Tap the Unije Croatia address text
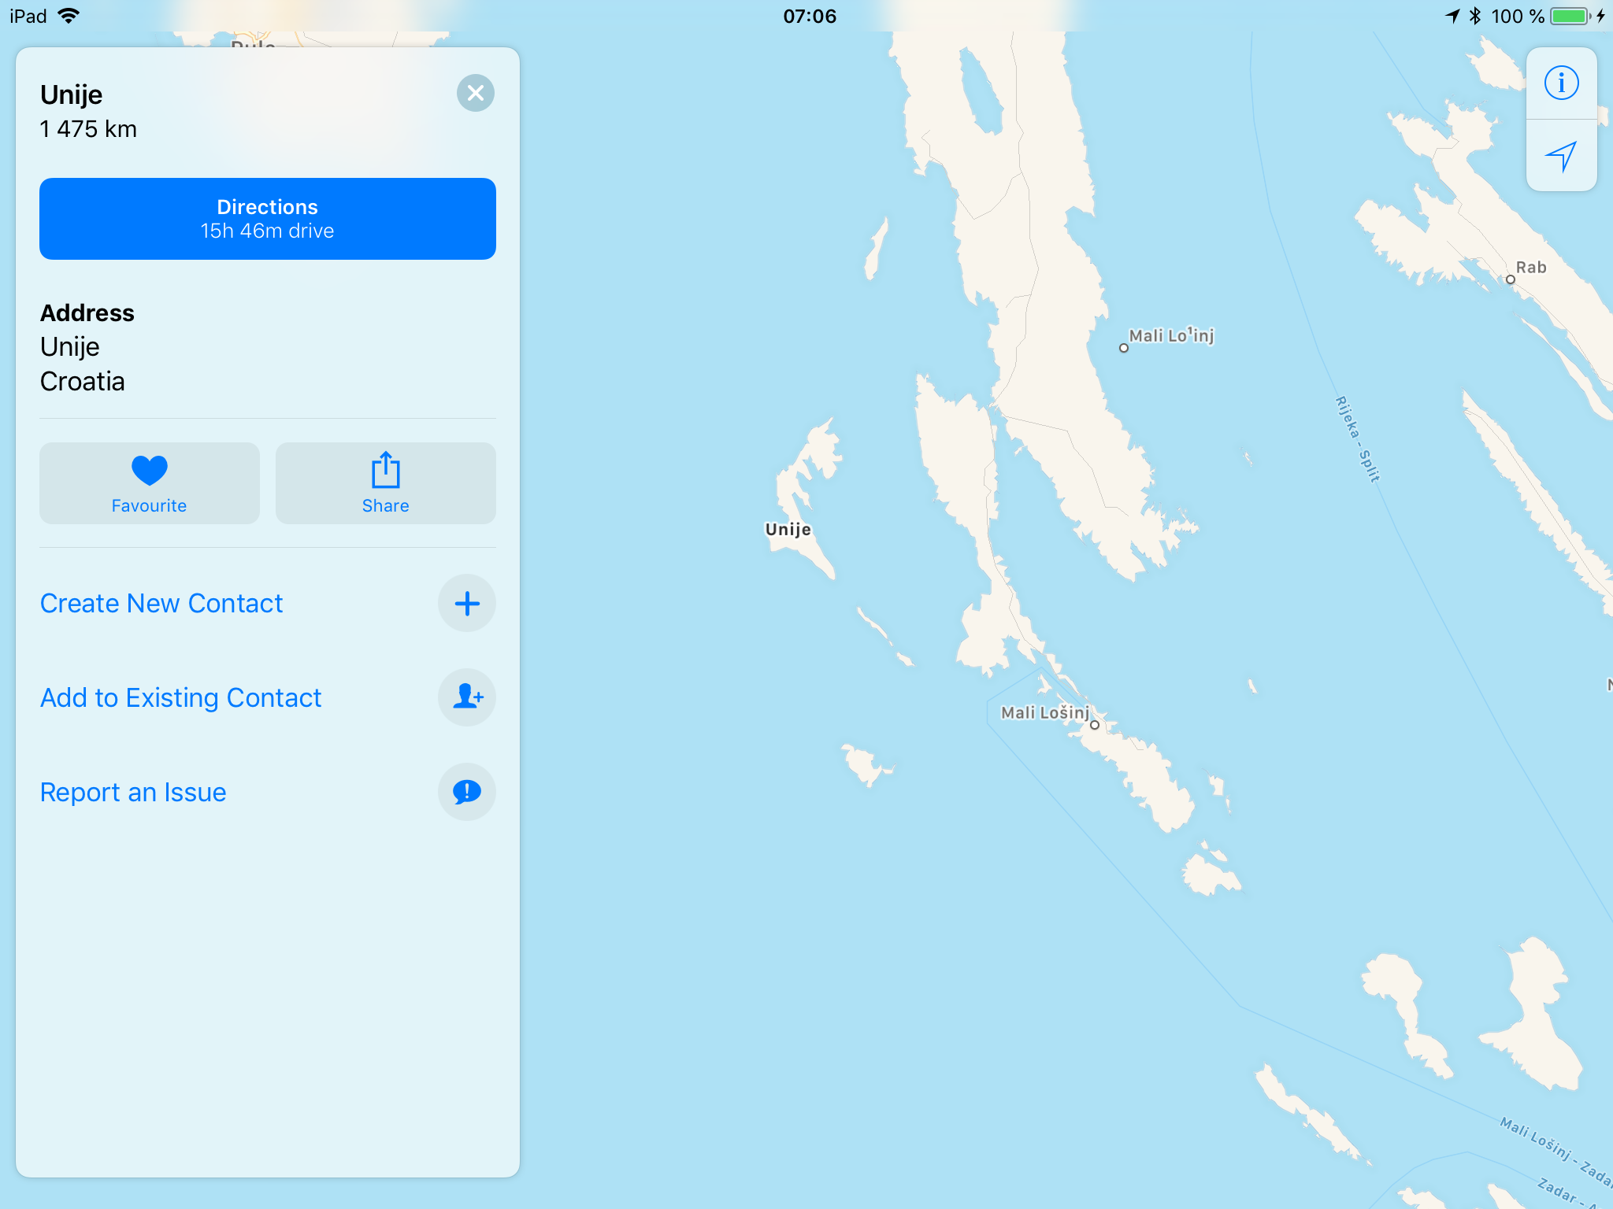Image resolution: width=1613 pixels, height=1209 pixels. click(x=83, y=364)
